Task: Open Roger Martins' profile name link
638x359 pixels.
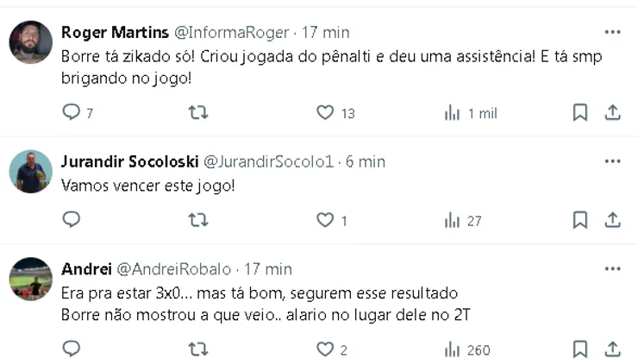Action: [116, 32]
